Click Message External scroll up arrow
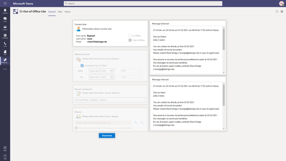The image size is (286, 161). tap(224, 27)
